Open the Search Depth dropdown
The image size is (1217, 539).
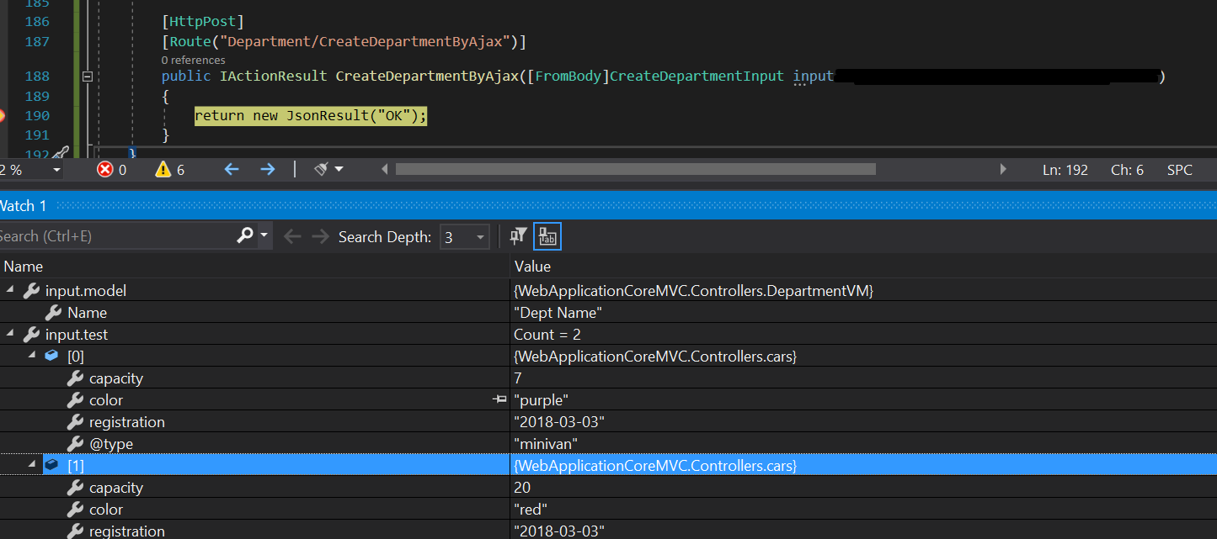[x=465, y=237]
